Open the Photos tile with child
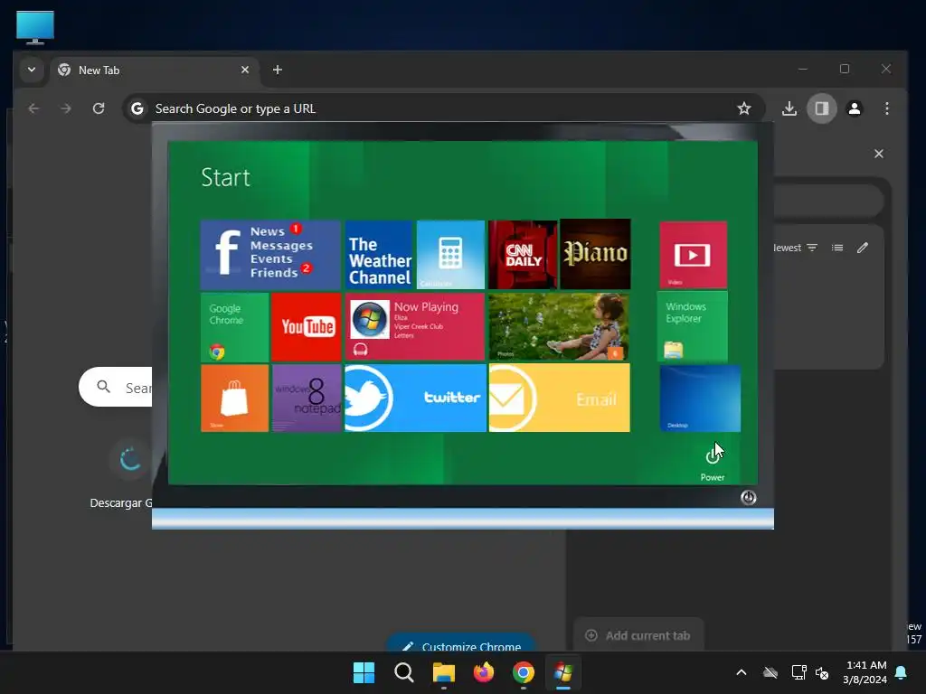 tap(559, 327)
